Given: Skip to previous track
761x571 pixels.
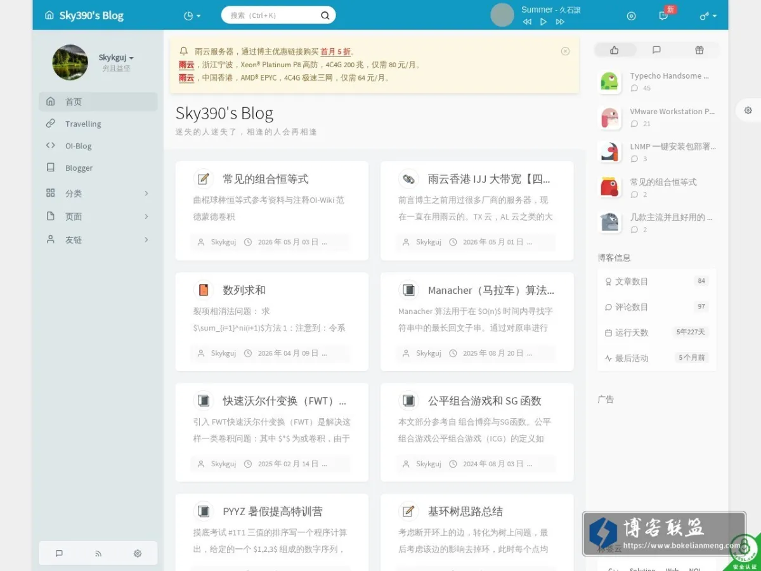Looking at the screenshot, I should pyautogui.click(x=527, y=22).
